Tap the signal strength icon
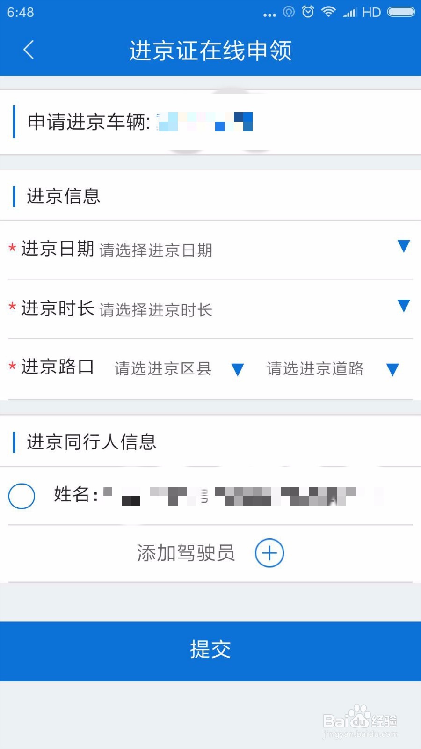This screenshot has height=749, width=421. pyautogui.click(x=349, y=12)
